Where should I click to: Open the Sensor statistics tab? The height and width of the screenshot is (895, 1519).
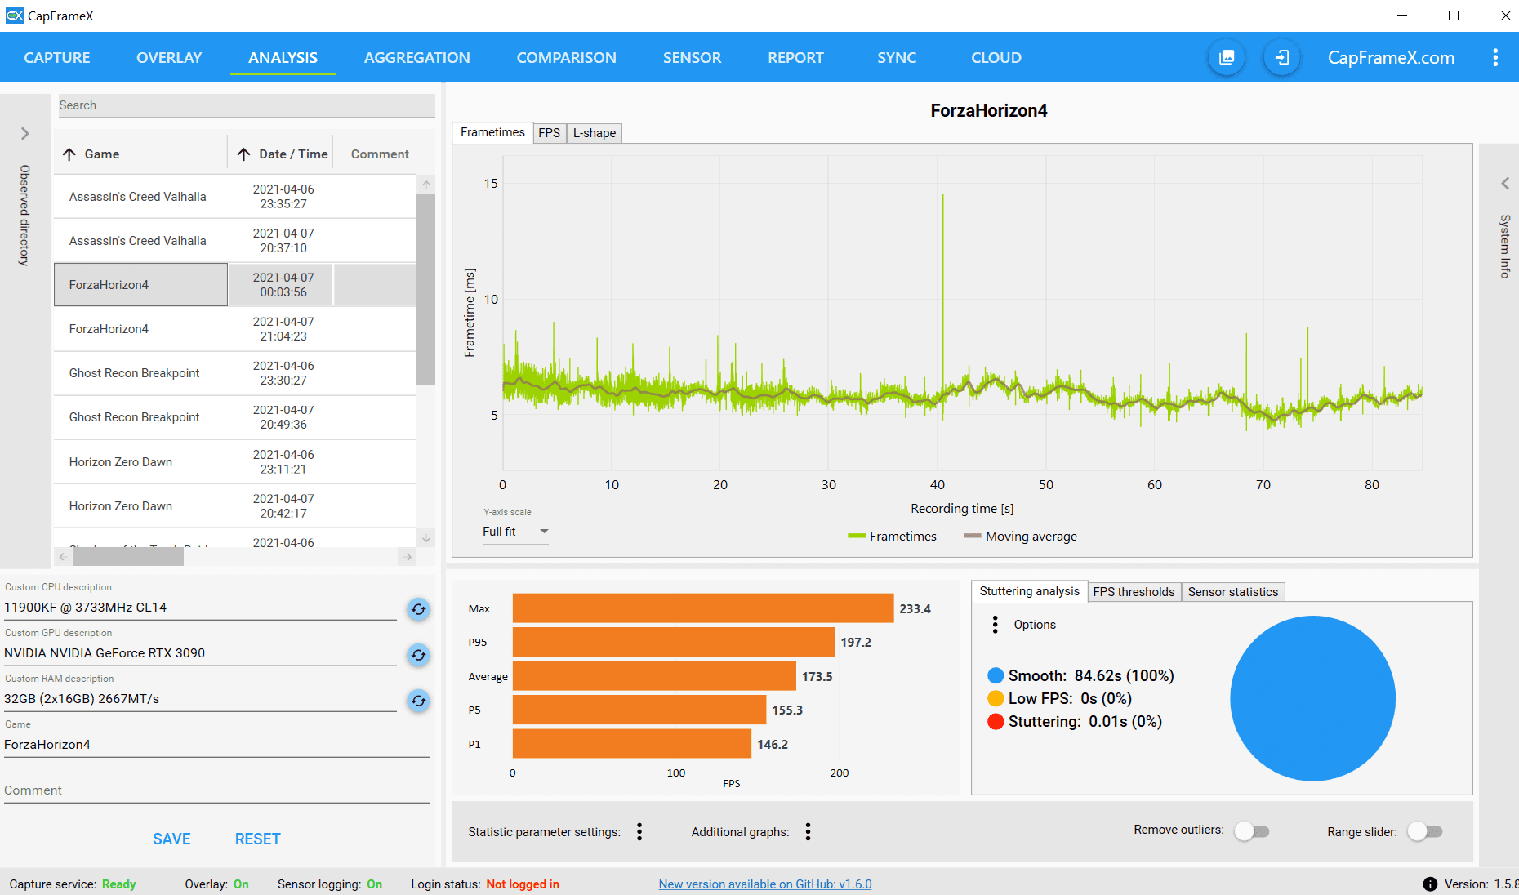pos(1233,592)
